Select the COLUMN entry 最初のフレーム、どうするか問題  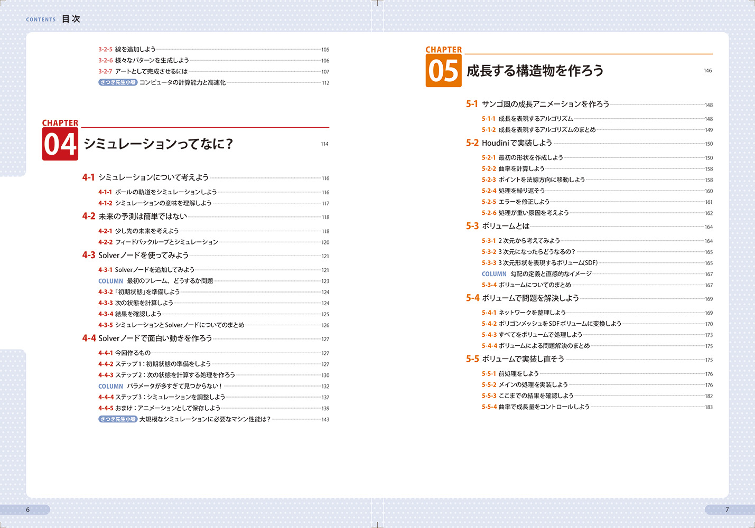click(170, 281)
